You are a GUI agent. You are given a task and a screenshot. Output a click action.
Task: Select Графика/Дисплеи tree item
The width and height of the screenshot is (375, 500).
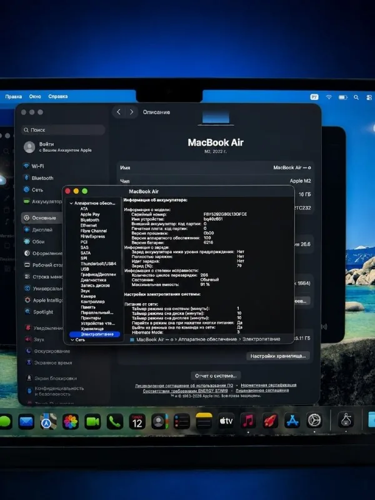click(x=98, y=274)
